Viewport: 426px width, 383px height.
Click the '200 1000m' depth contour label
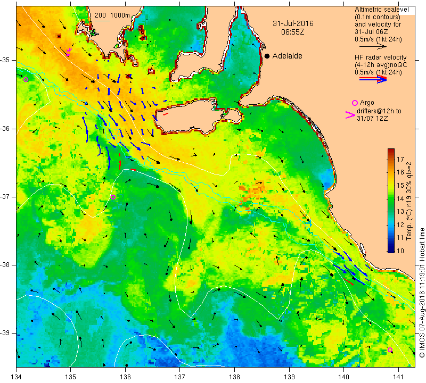(x=112, y=15)
